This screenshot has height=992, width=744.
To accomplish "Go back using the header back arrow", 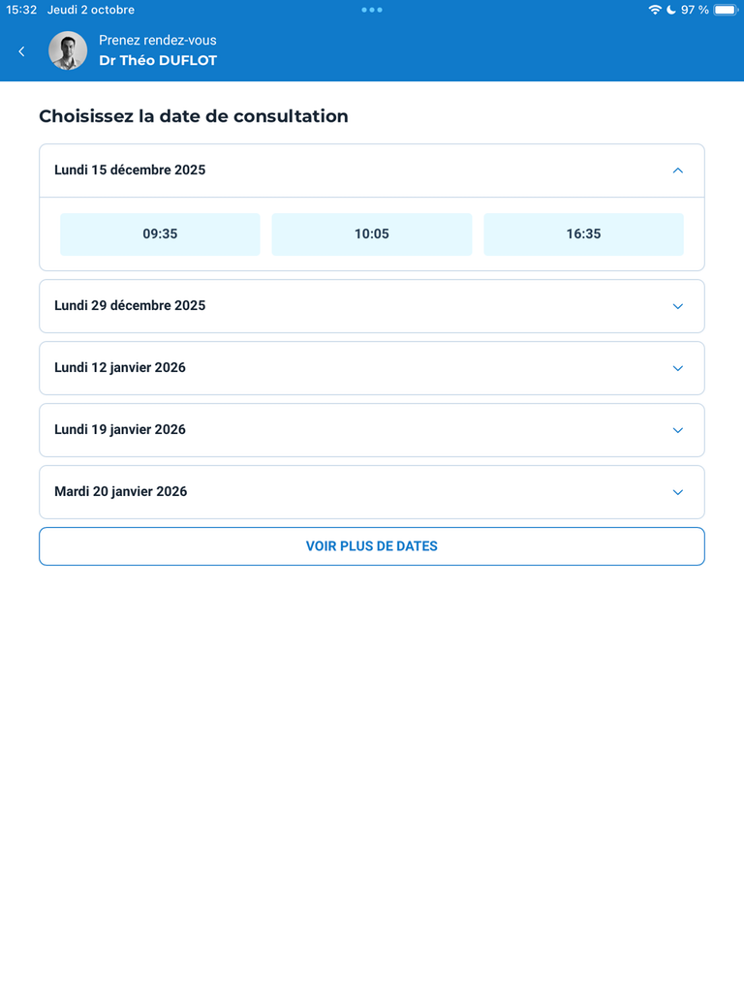I will tap(22, 51).
